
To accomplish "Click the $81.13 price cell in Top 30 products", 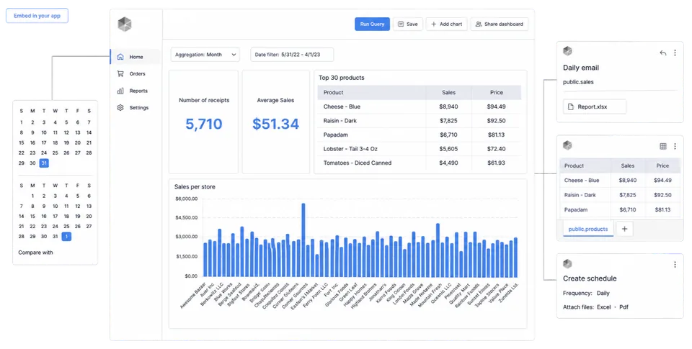I will coord(497,135).
